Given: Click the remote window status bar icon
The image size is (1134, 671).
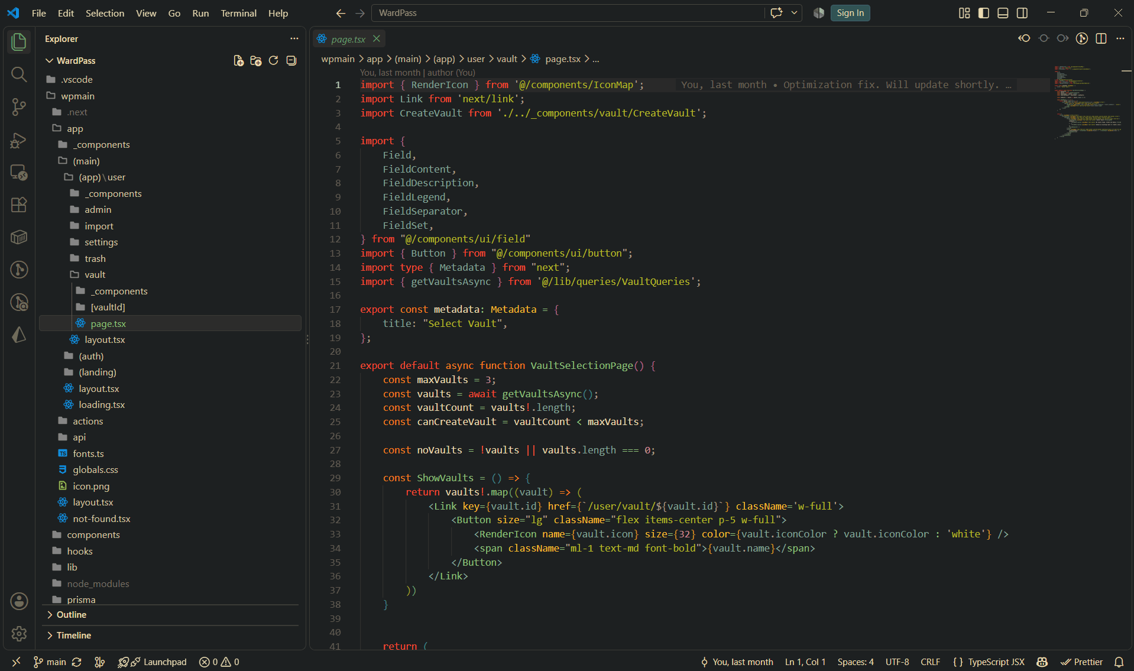Looking at the screenshot, I should tap(16, 662).
